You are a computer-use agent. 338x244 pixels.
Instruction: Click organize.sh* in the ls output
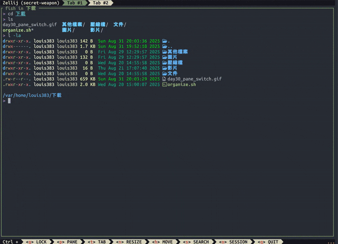point(18,30)
